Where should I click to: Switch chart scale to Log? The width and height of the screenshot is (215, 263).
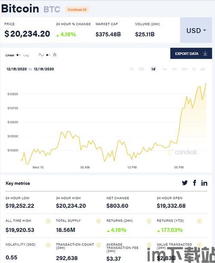26,55
